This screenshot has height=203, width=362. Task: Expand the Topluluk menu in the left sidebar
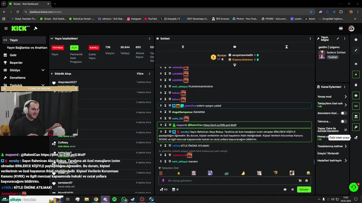pos(43,85)
